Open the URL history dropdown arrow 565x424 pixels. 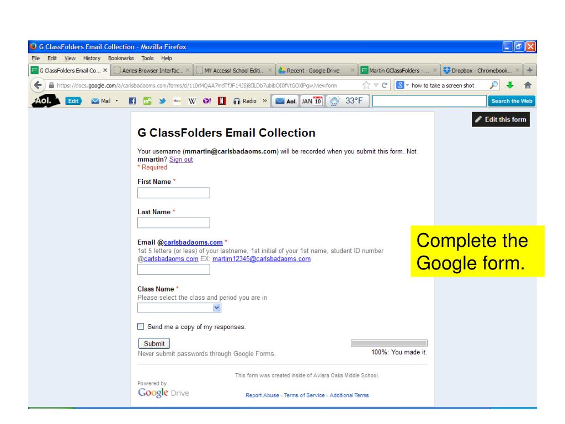click(376, 86)
